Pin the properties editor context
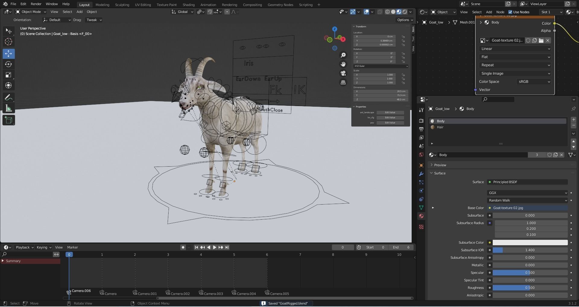579x307 pixels. tap(573, 109)
